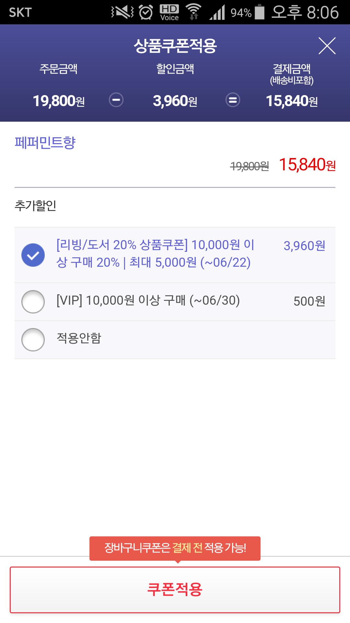
Task: Tap the 15,840원 discounted red price
Action: point(307,165)
